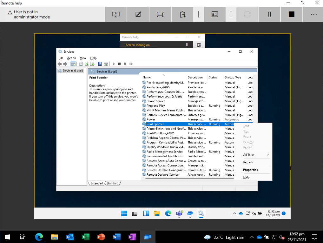Toggle Show/Hide Console Tree in Services toolbar
The height and width of the screenshot is (243, 323).
tap(73, 64)
